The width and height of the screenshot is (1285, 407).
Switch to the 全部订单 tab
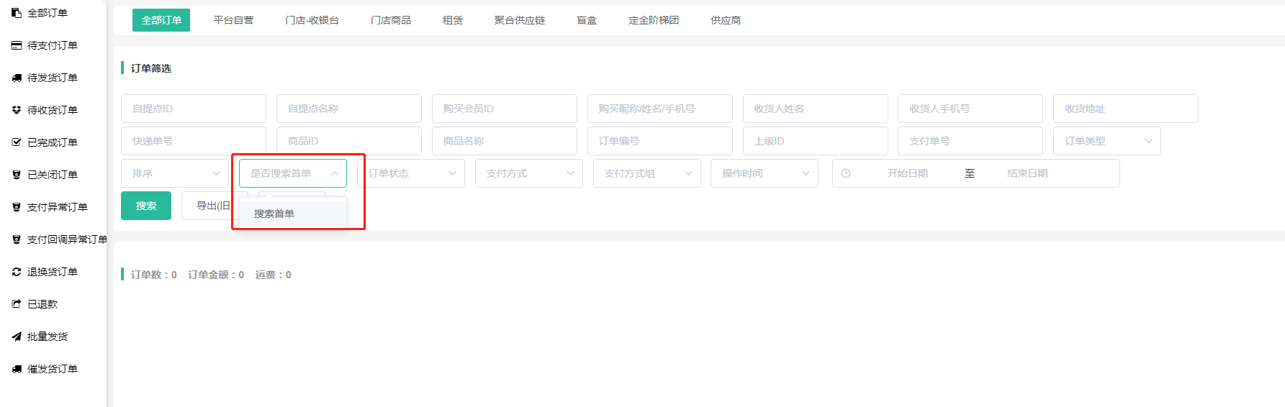(x=161, y=20)
